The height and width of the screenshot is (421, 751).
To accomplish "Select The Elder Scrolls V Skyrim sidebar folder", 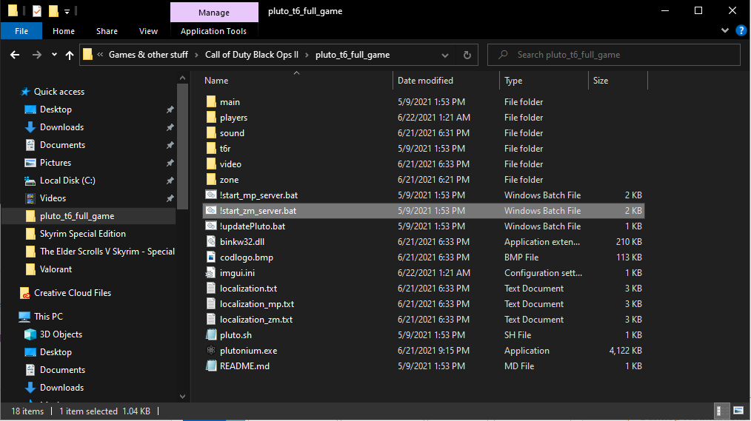I will pos(107,251).
